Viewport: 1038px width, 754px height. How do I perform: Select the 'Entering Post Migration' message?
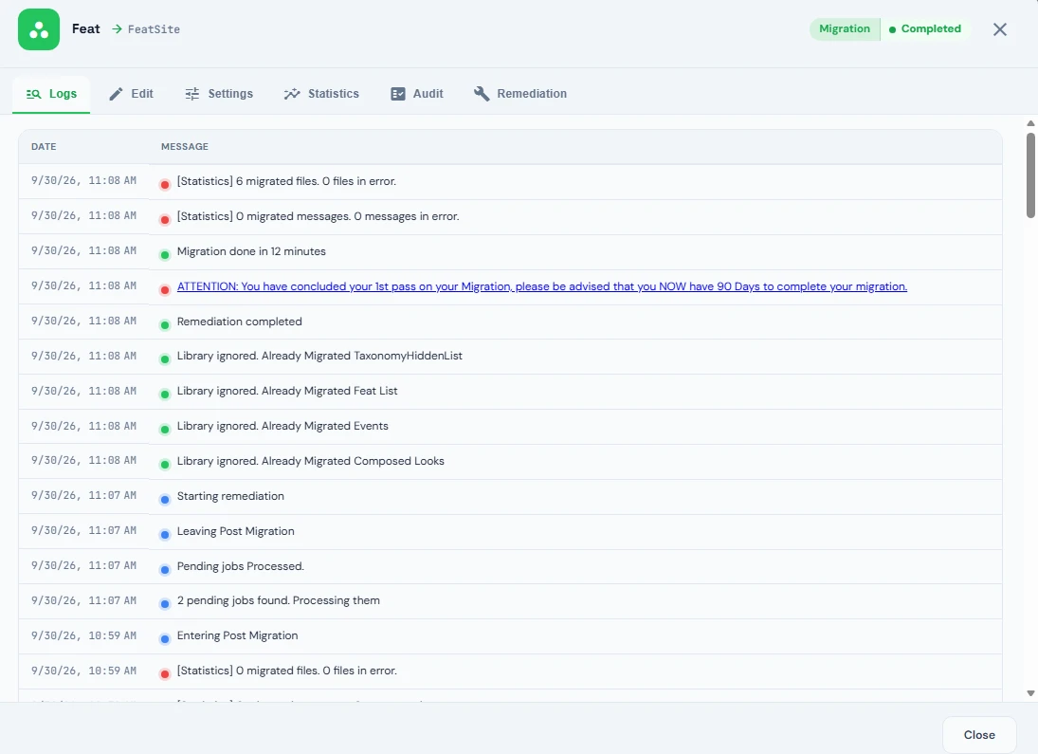click(x=237, y=635)
